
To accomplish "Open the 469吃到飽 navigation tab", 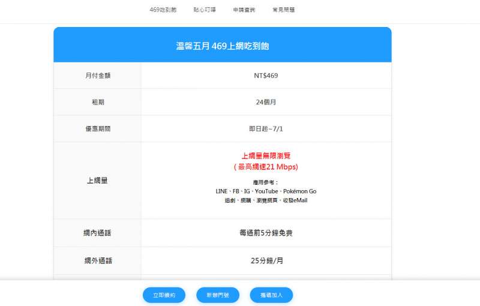I will point(163,10).
